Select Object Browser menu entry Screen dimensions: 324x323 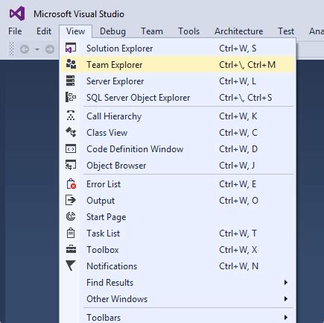point(178,166)
